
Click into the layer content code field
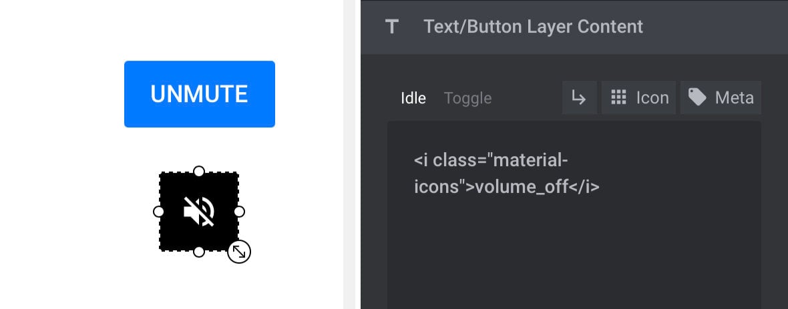coord(574,215)
